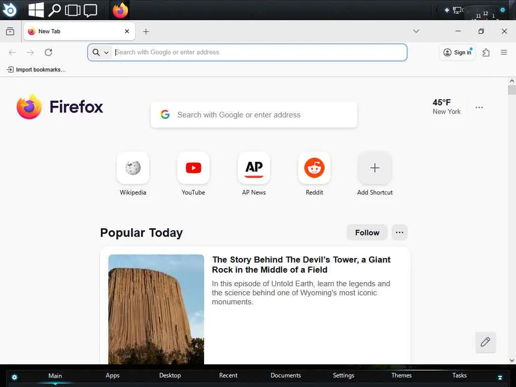Click the Devil's Tower thumbnail image
The height and width of the screenshot is (387, 516).
156,309
